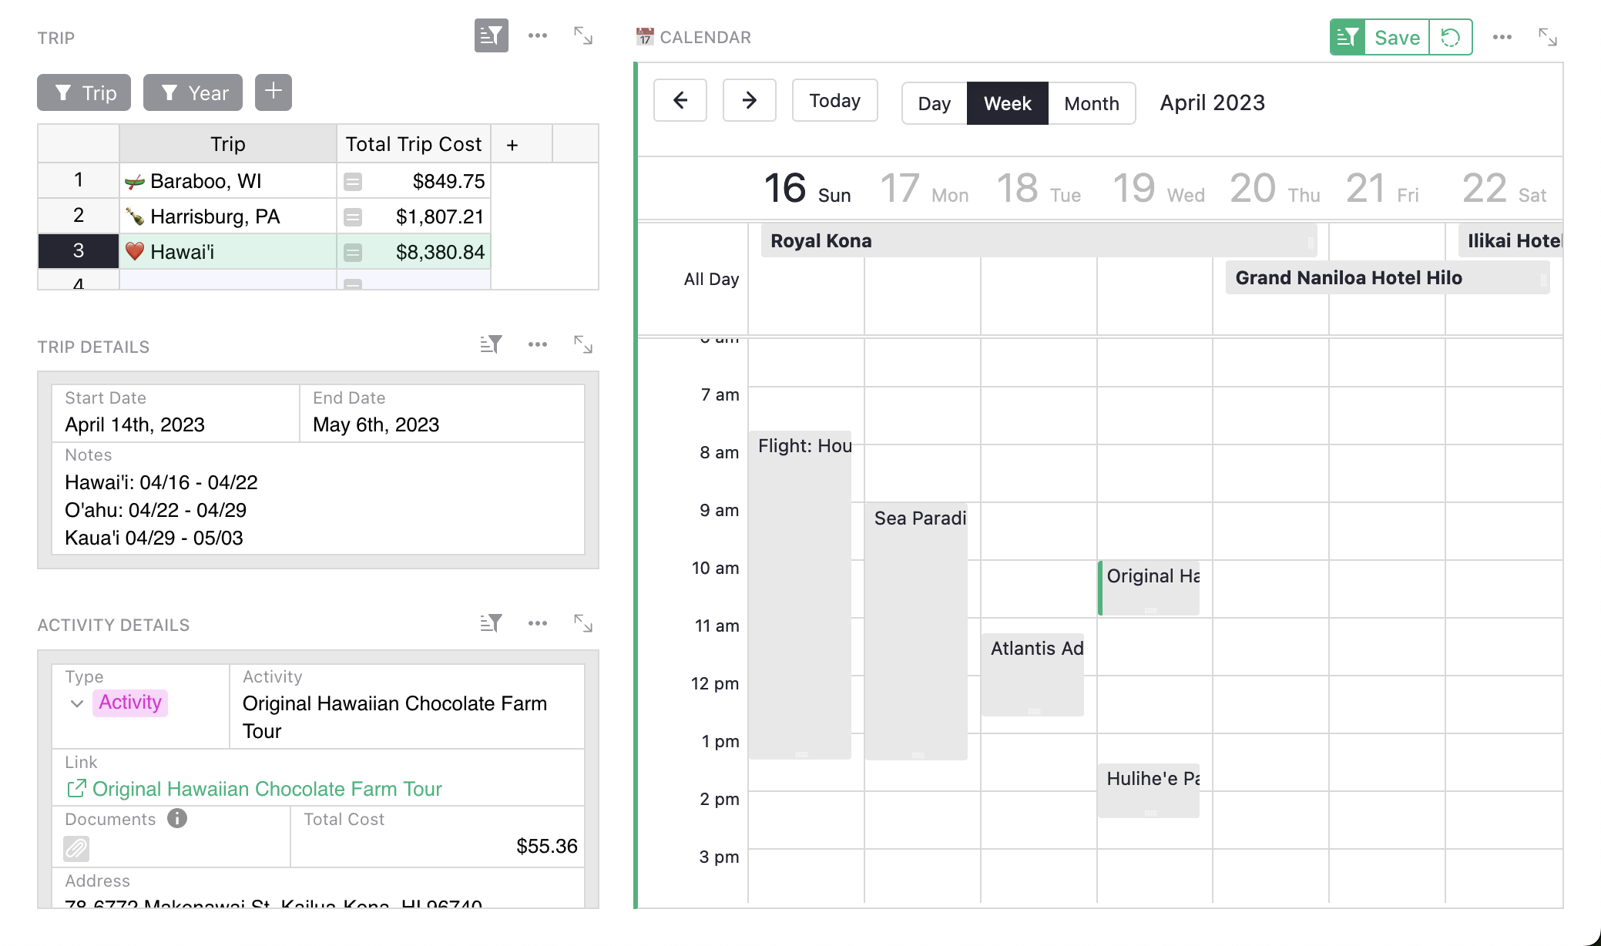Click the filter icon in ACTIVITY DETAILS panel
This screenshot has width=1601, height=946.
[491, 622]
